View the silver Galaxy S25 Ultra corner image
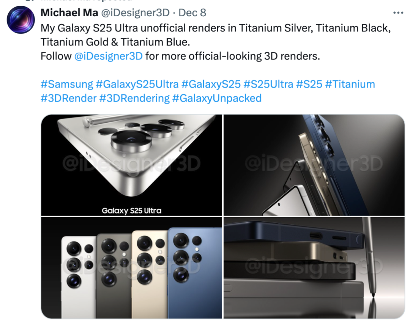Viewport: 410px width, 321px height. point(131,165)
